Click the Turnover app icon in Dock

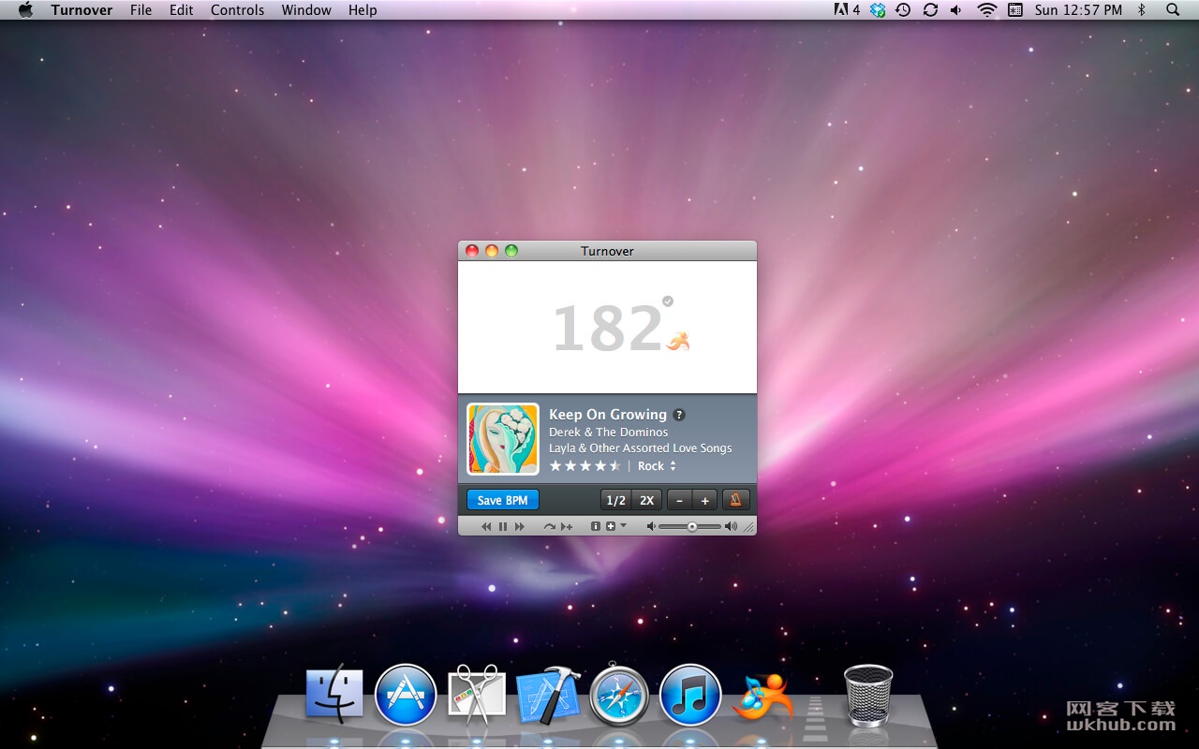(762, 697)
